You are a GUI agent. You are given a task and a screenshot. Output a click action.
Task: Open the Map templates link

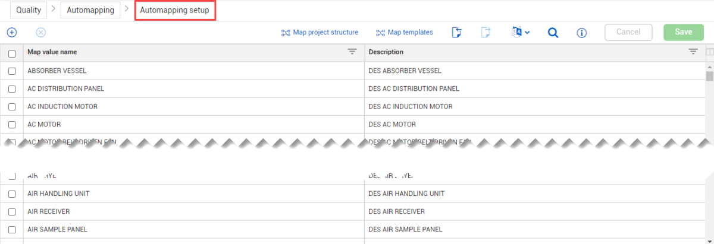(405, 33)
